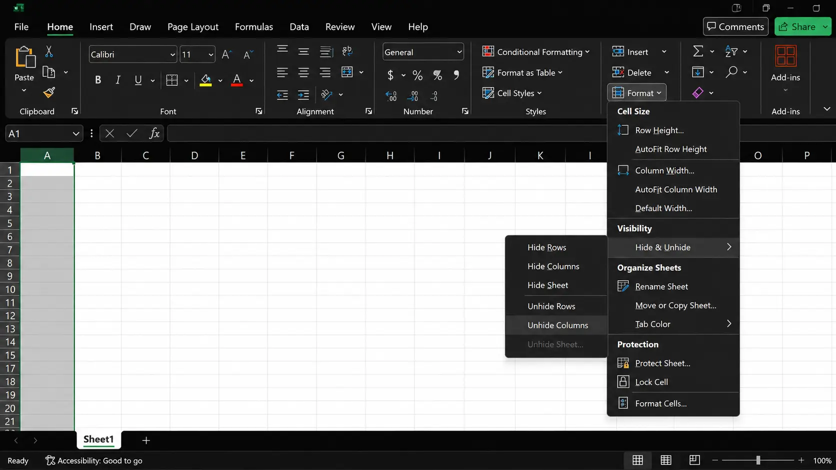Screen dimensions: 836x470
Task: Select the Sheet1 tab
Action: (x=98, y=439)
